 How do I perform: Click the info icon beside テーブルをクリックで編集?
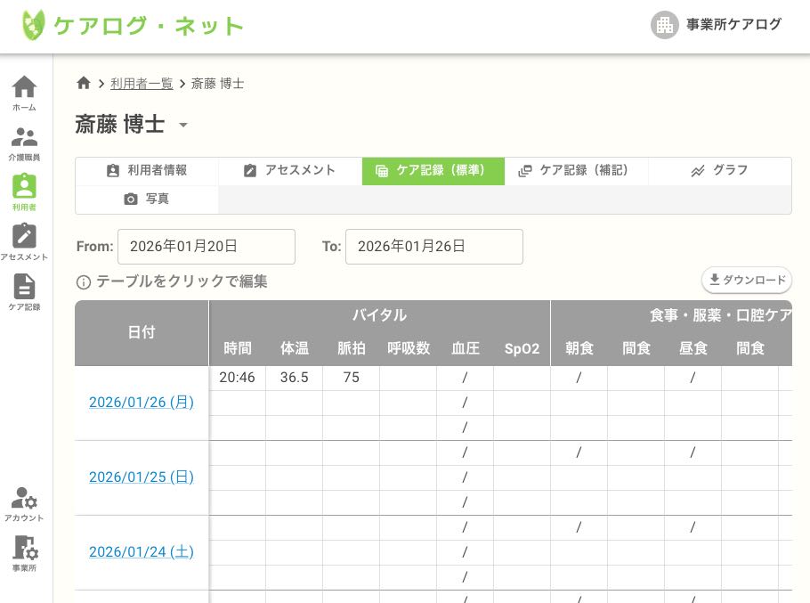[83, 280]
